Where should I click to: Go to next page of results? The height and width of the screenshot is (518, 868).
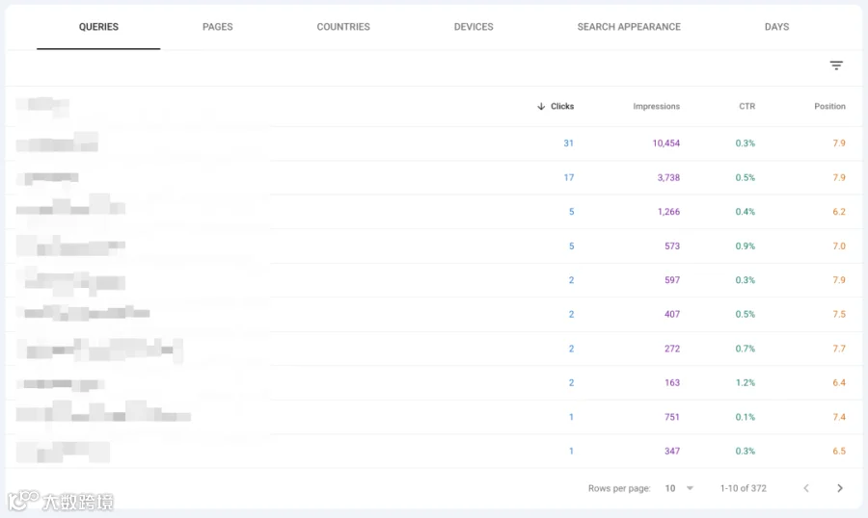coord(840,488)
